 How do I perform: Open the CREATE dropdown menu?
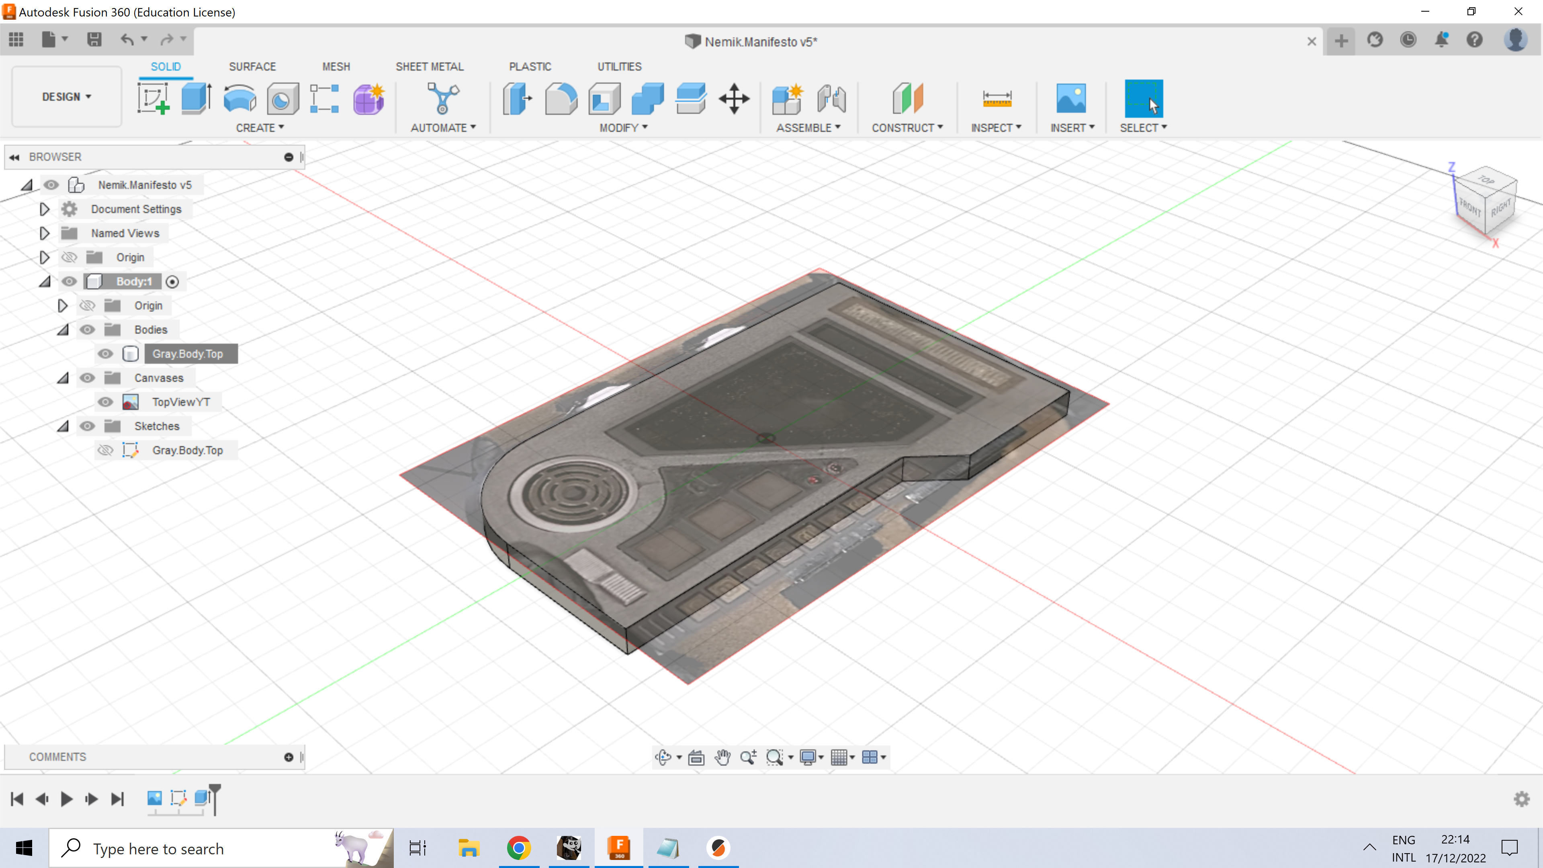point(260,128)
